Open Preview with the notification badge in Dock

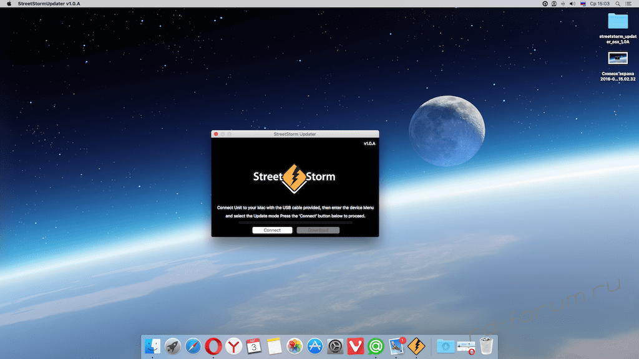click(396, 347)
